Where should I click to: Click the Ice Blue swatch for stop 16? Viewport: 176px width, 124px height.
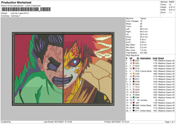pos(133,100)
